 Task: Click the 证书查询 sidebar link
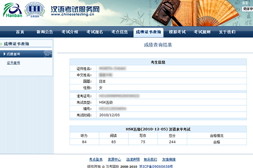point(13,63)
